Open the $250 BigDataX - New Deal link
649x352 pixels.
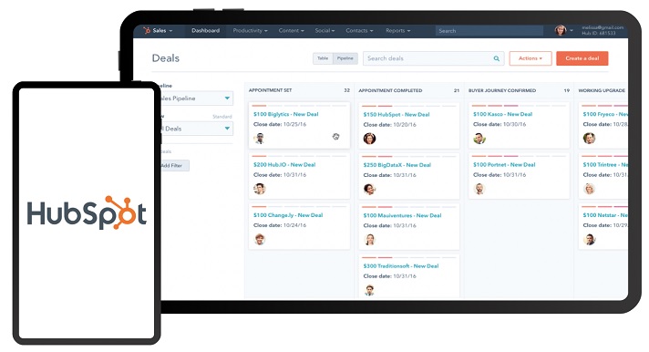397,165
